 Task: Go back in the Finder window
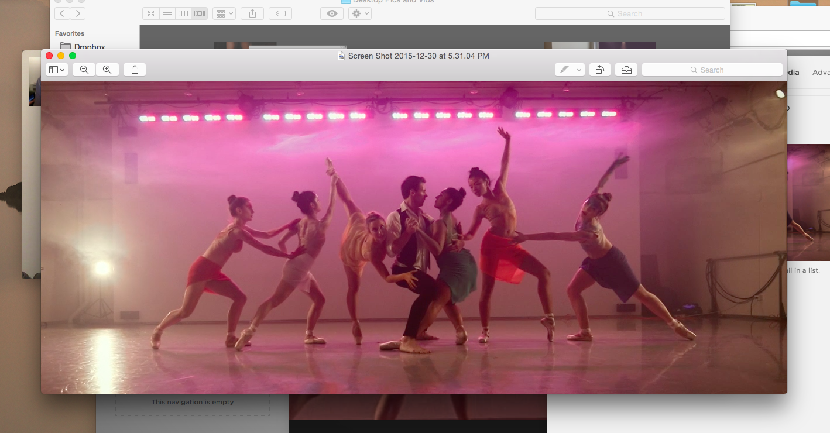tap(62, 13)
